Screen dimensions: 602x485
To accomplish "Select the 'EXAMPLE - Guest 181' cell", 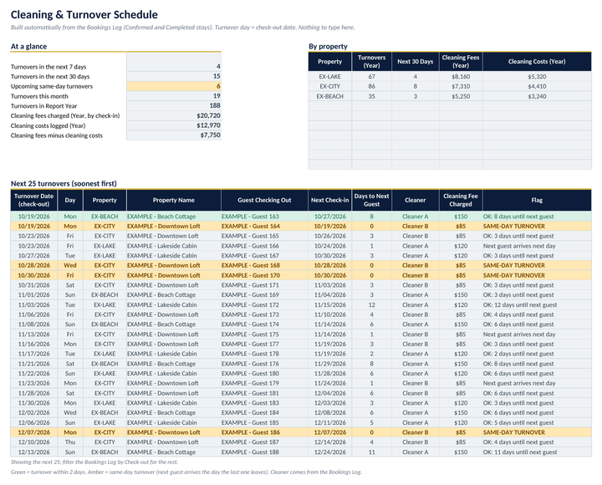I will click(x=264, y=393).
